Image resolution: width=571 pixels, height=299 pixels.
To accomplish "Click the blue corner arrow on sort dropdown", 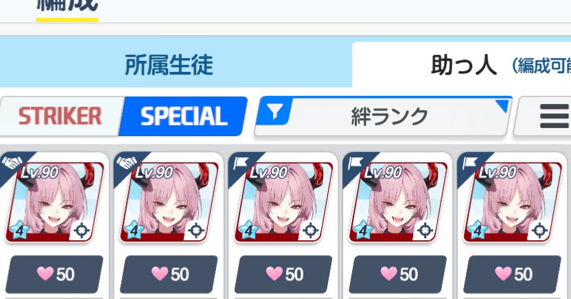I will (504, 105).
